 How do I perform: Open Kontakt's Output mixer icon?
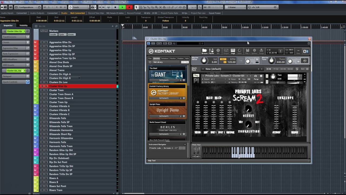coord(226,51)
